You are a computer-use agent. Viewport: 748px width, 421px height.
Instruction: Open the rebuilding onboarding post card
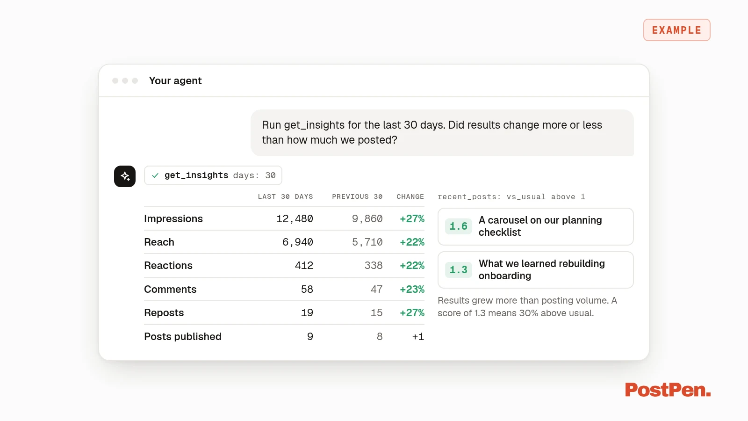536,270
